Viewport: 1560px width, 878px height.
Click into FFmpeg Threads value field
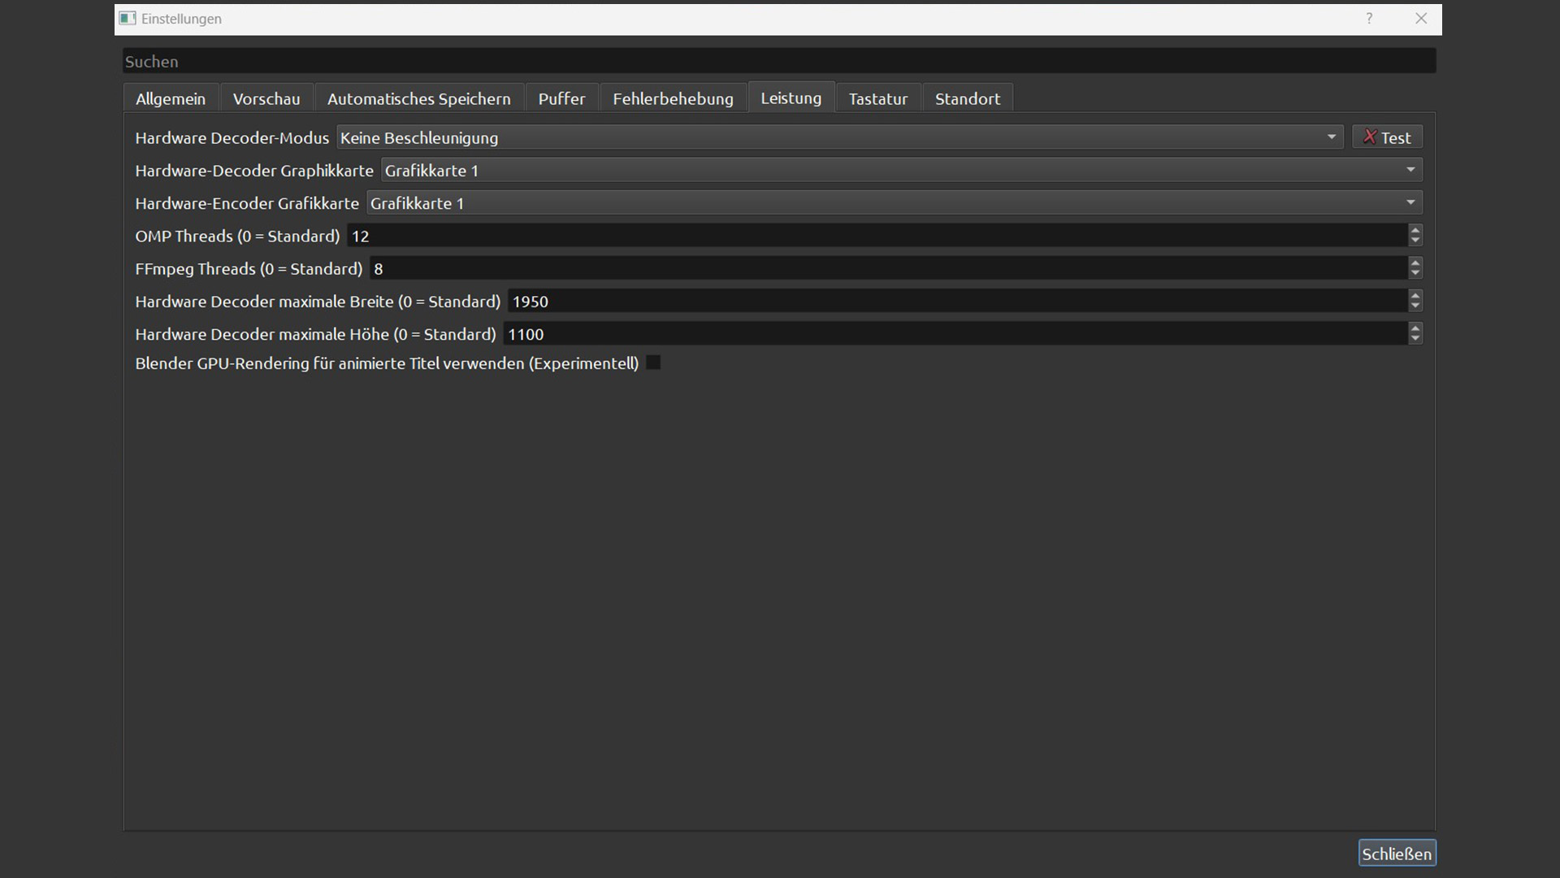[x=887, y=268]
